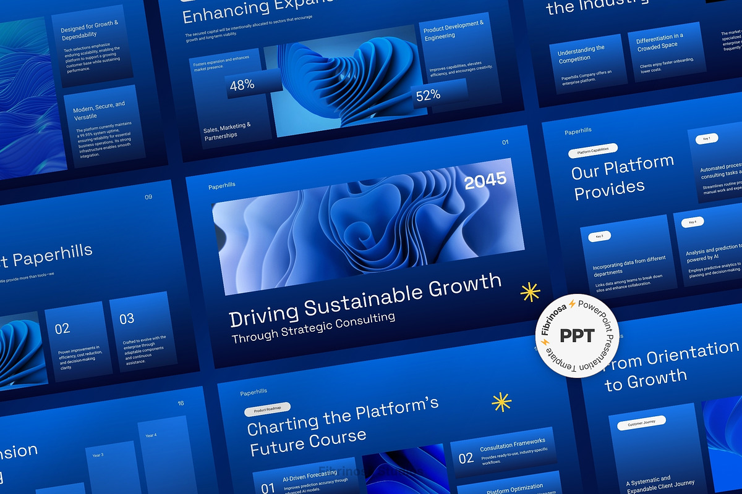
Task: Click slide number 01 on the title slide
Action: (x=505, y=143)
